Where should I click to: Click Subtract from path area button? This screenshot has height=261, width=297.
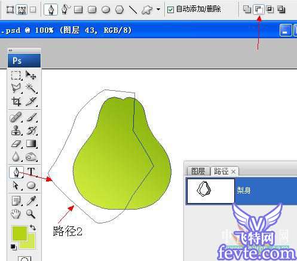point(259,10)
